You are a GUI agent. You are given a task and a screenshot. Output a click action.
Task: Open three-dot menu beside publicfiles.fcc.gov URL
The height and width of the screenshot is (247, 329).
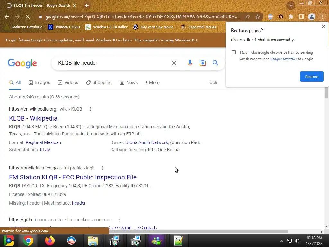(102, 168)
